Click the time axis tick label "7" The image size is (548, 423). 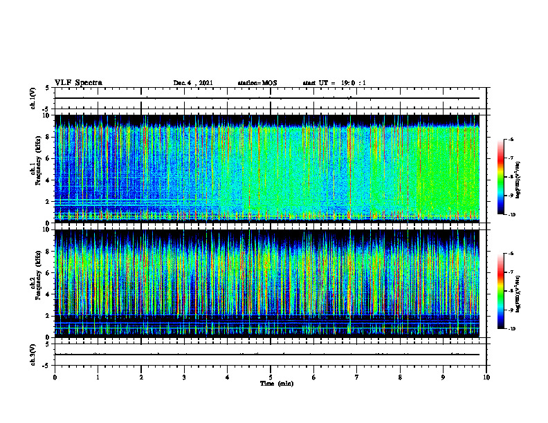tap(357, 377)
